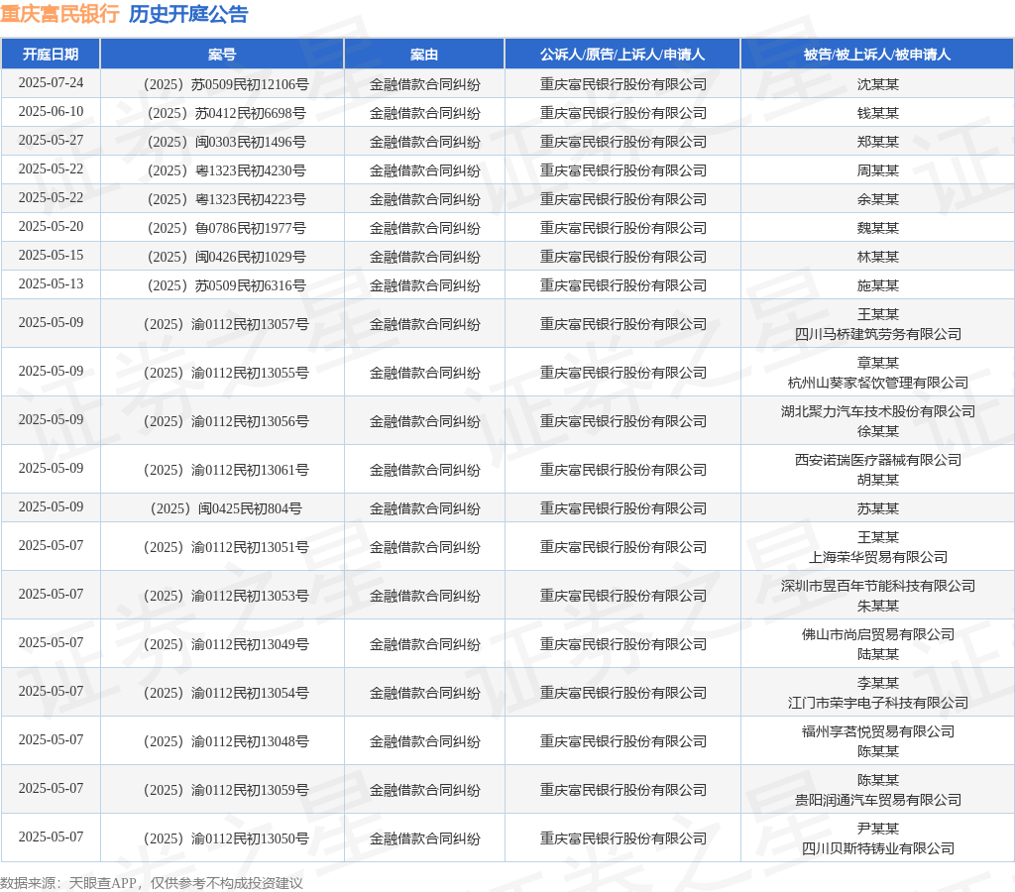This screenshot has width=1015, height=892.
Task: Click 深圳市昱百年节能科技有限公司 defendant text
Action: pos(878,586)
